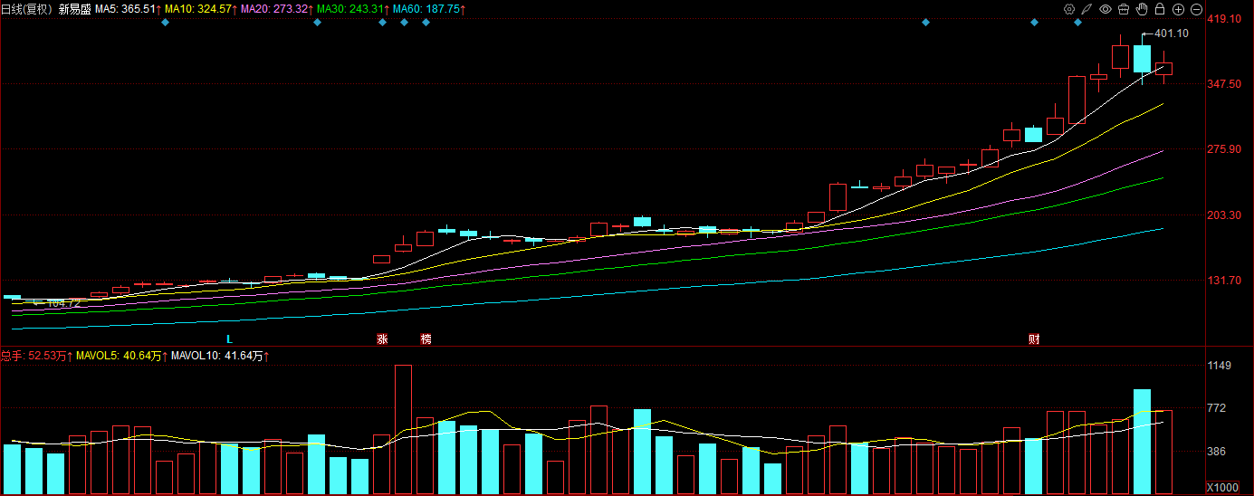The height and width of the screenshot is (496, 1254).
Task: Click the 275.90 price axis label
Action: (1223, 149)
